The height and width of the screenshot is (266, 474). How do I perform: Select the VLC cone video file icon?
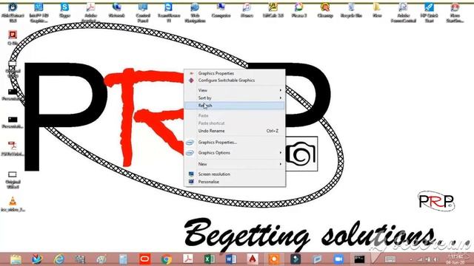(x=13, y=204)
